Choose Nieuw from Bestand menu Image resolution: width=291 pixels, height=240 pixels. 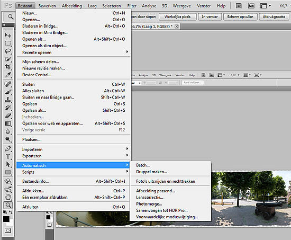(x=74, y=13)
